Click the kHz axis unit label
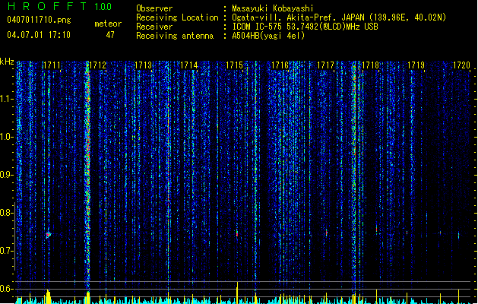 point(7,62)
